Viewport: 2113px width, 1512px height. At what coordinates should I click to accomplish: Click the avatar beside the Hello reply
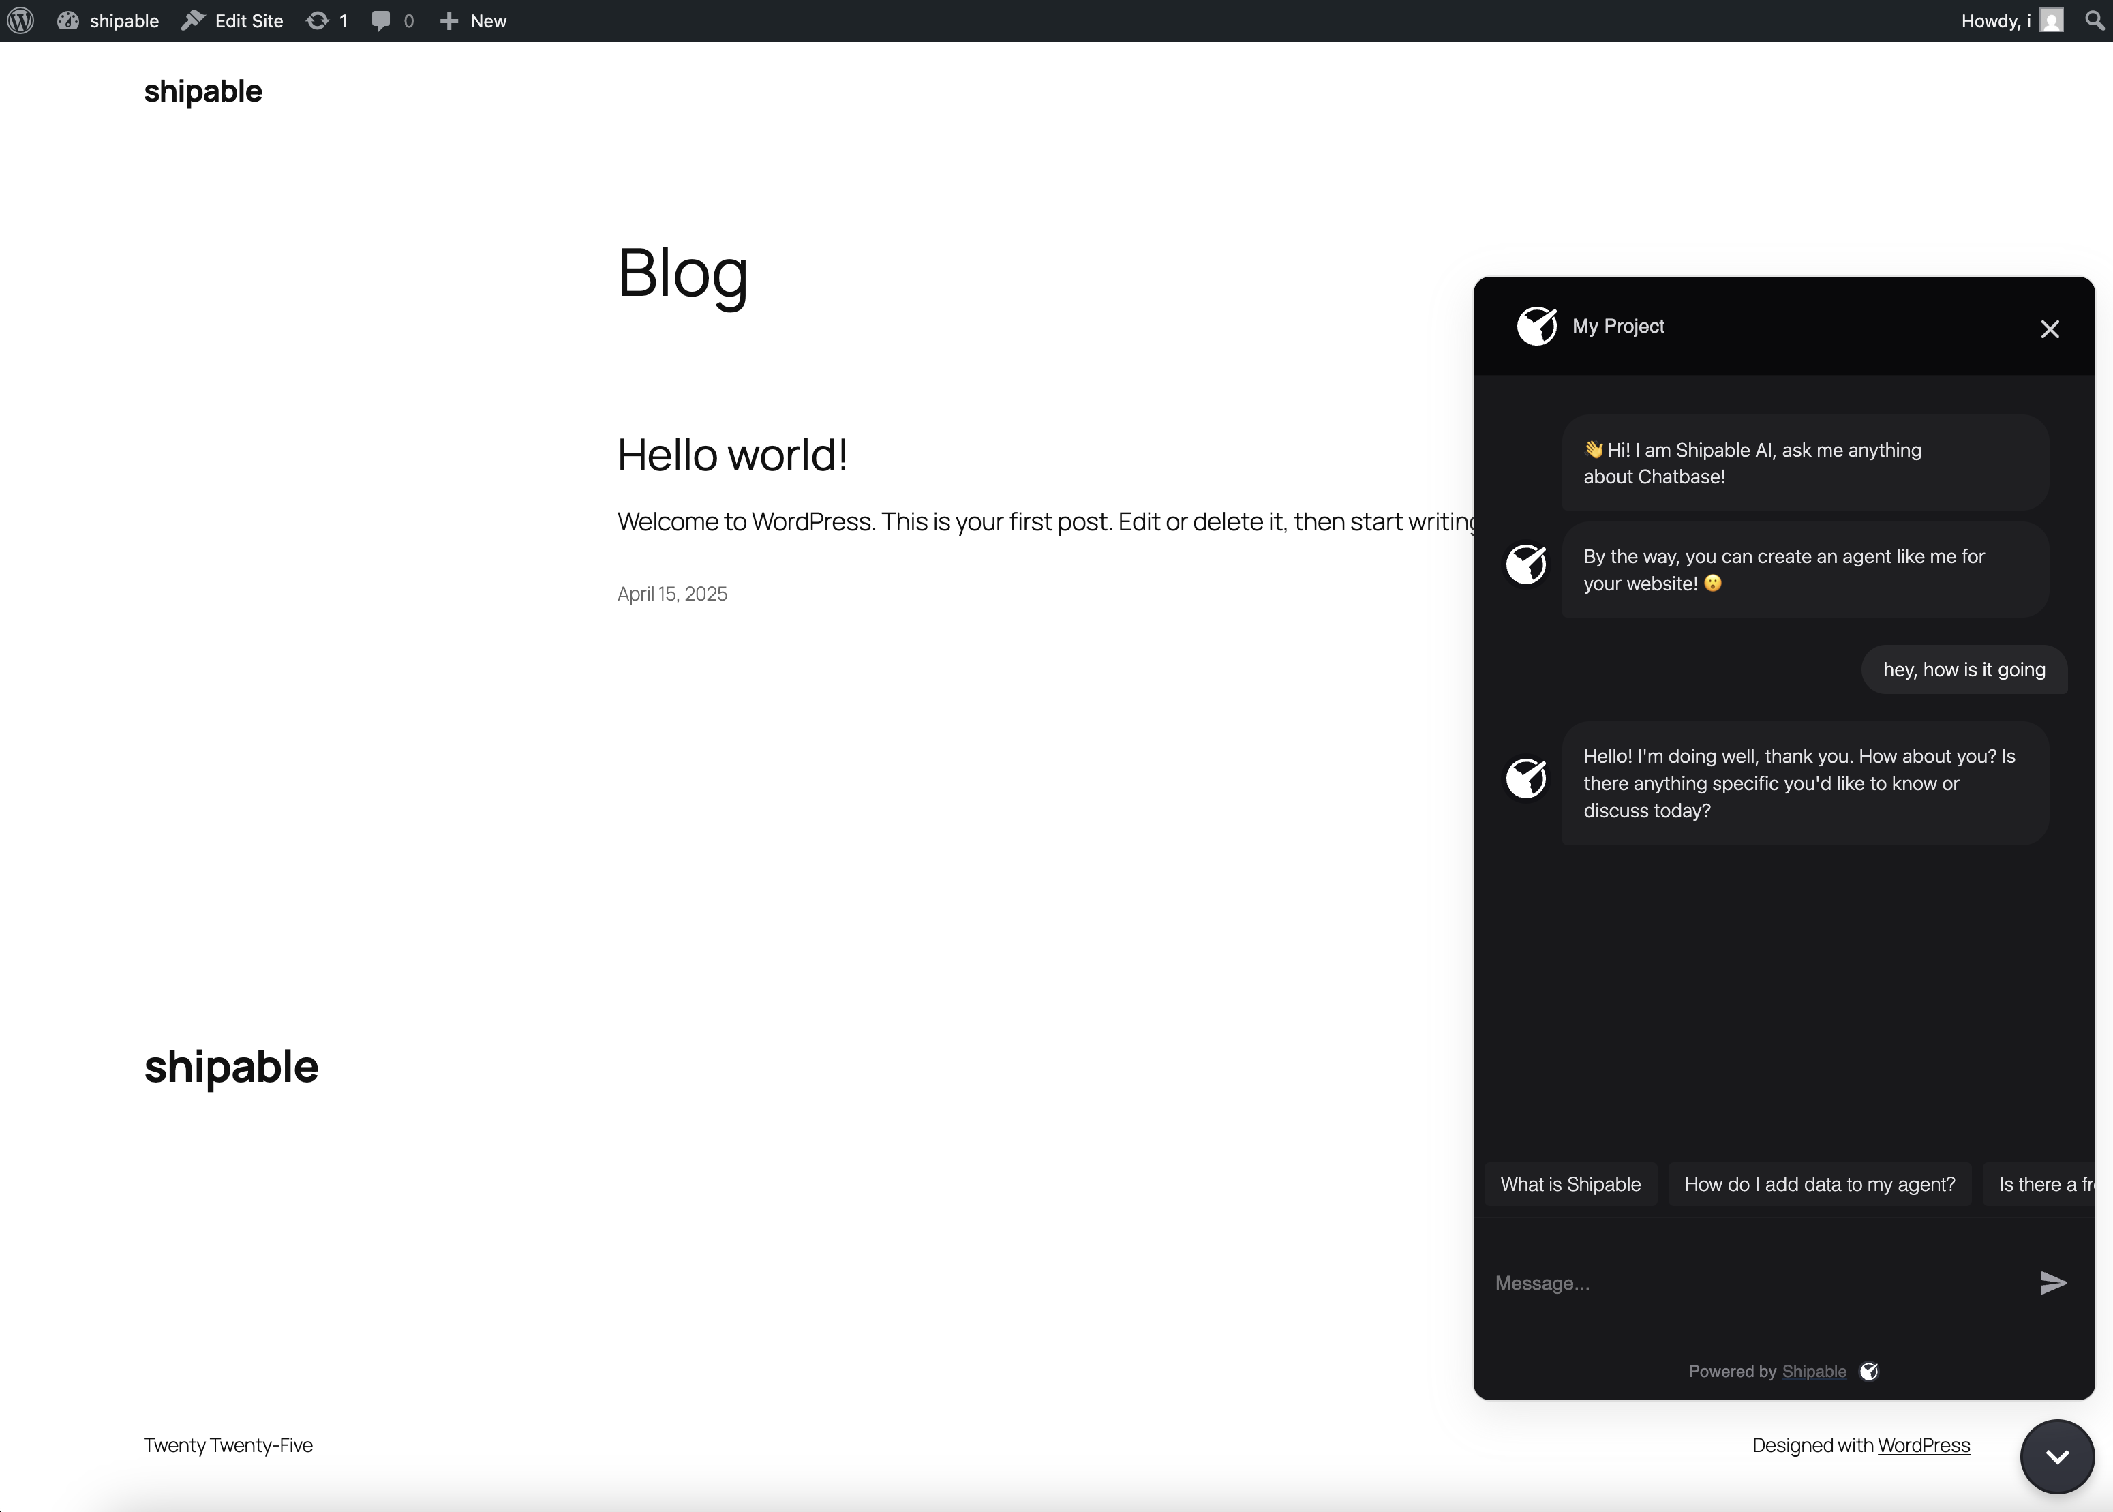tap(1527, 777)
